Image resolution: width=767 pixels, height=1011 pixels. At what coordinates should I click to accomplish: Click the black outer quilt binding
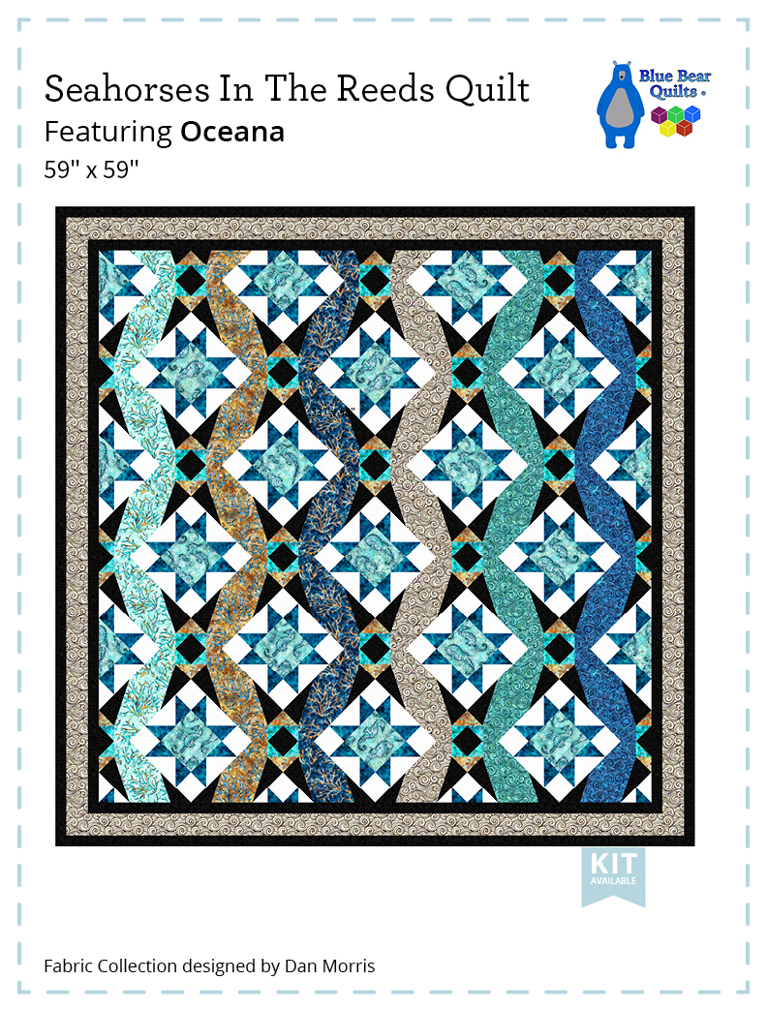click(x=375, y=211)
